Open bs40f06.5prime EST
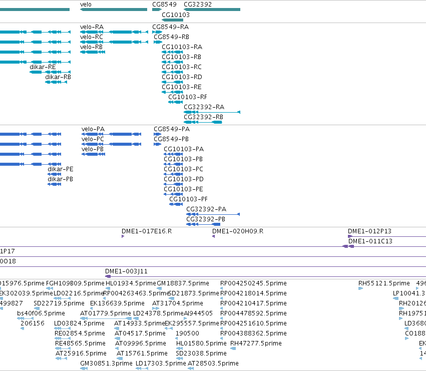The height and width of the screenshot is (371, 426). tap(41, 313)
